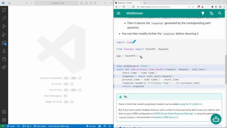This screenshot has height=128, width=227.
Task: Open the feedback icon in the status bar
Action: click(x=105, y=126)
